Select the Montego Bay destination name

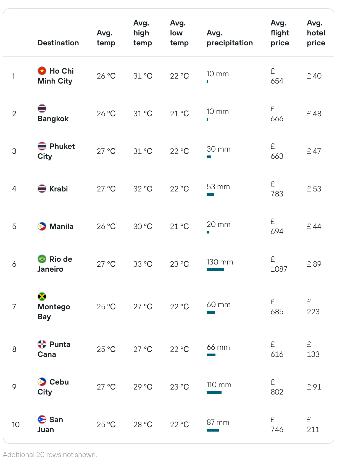point(54,312)
